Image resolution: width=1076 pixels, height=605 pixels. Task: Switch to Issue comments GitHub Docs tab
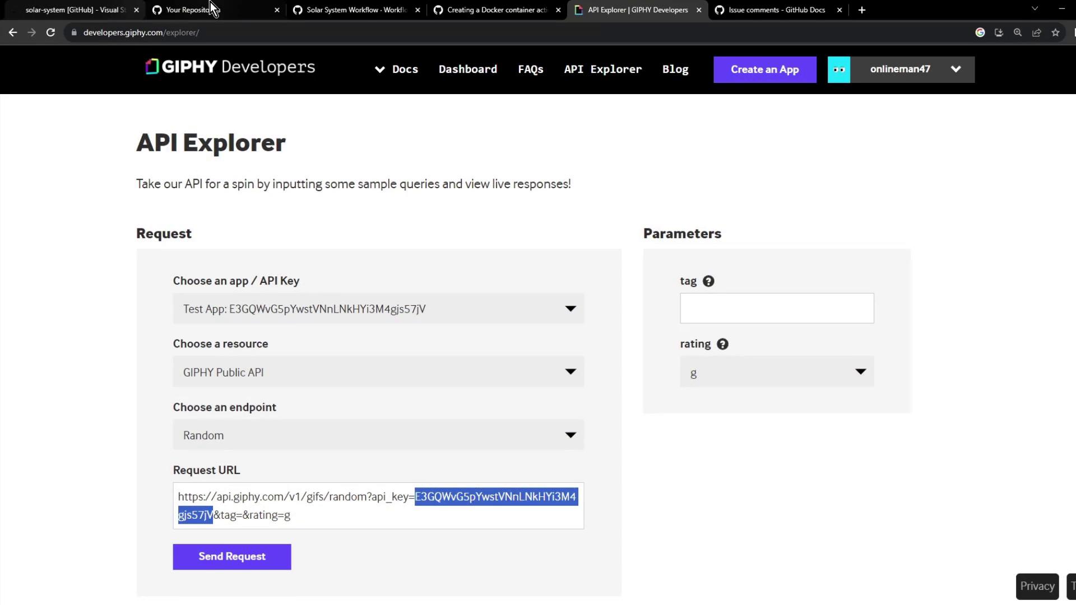coord(776,10)
